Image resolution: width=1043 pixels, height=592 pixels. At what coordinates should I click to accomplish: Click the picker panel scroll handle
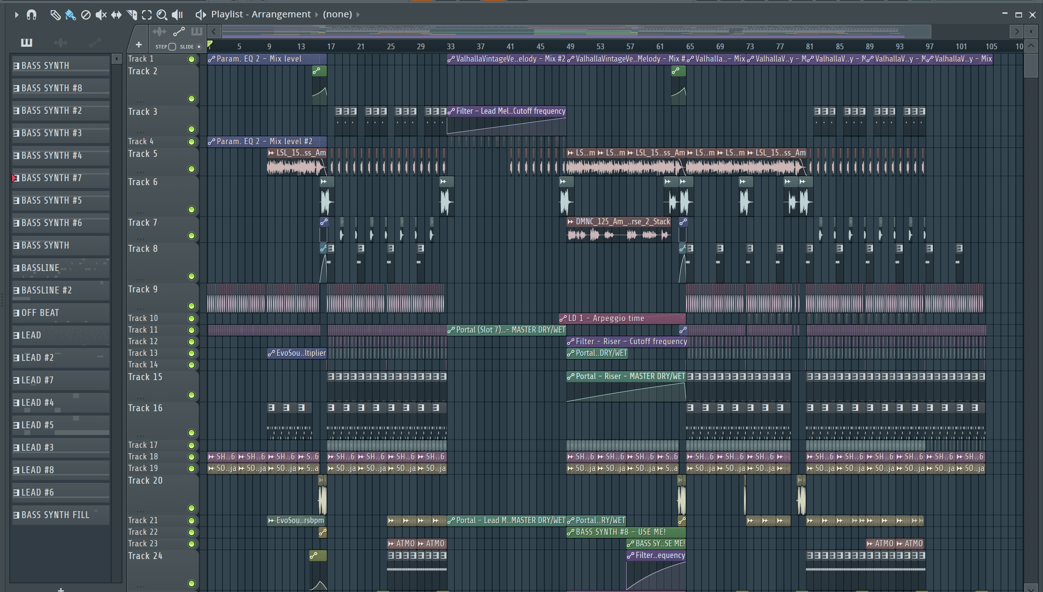(116, 59)
